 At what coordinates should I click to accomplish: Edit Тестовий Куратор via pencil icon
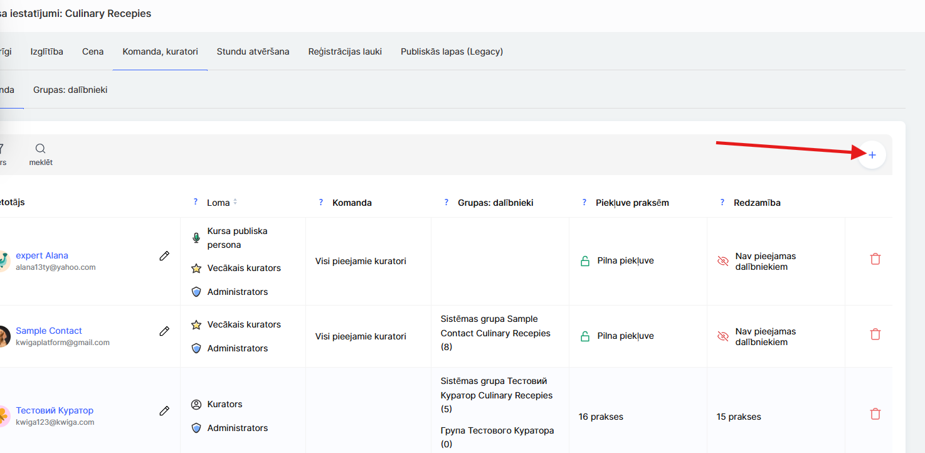[x=164, y=411]
